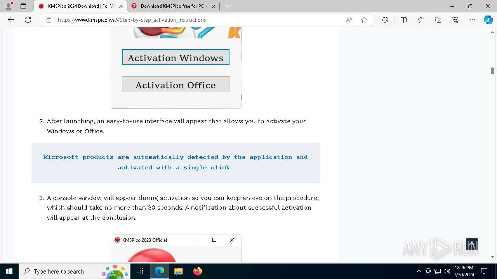The image size is (497, 279).
Task: Switch to KMSPico 2024 Download tab
Action: click(80, 6)
